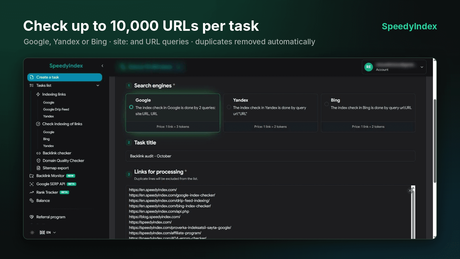Select the Yandex search engine radio
The image size is (460, 259).
tap(229, 107)
